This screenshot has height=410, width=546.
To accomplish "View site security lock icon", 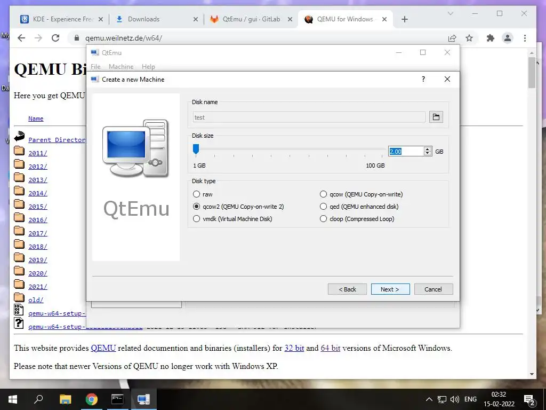I will [77, 38].
